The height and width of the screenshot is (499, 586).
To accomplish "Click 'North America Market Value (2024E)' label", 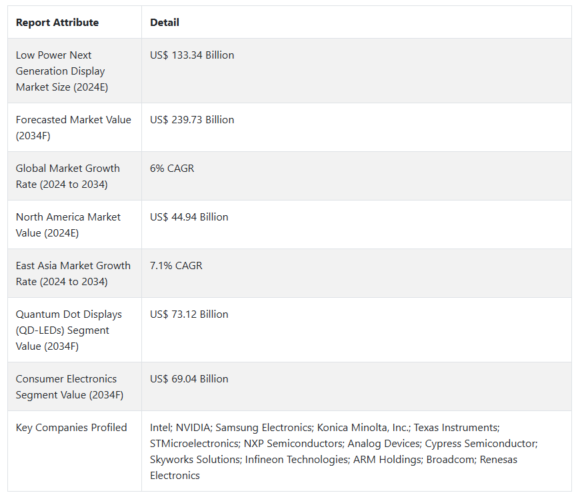I will [68, 225].
